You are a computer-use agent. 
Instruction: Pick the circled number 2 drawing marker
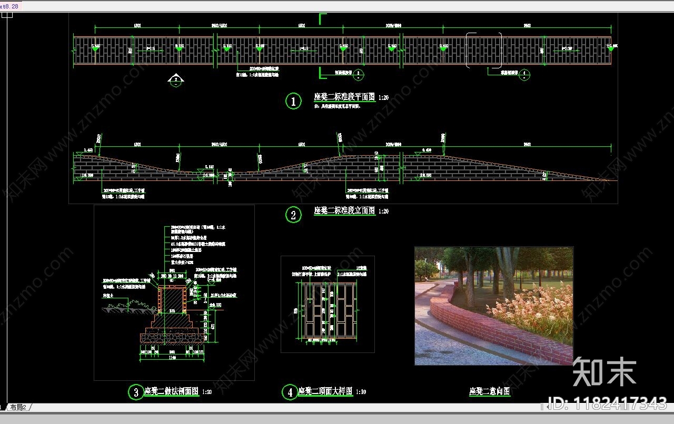[293, 215]
